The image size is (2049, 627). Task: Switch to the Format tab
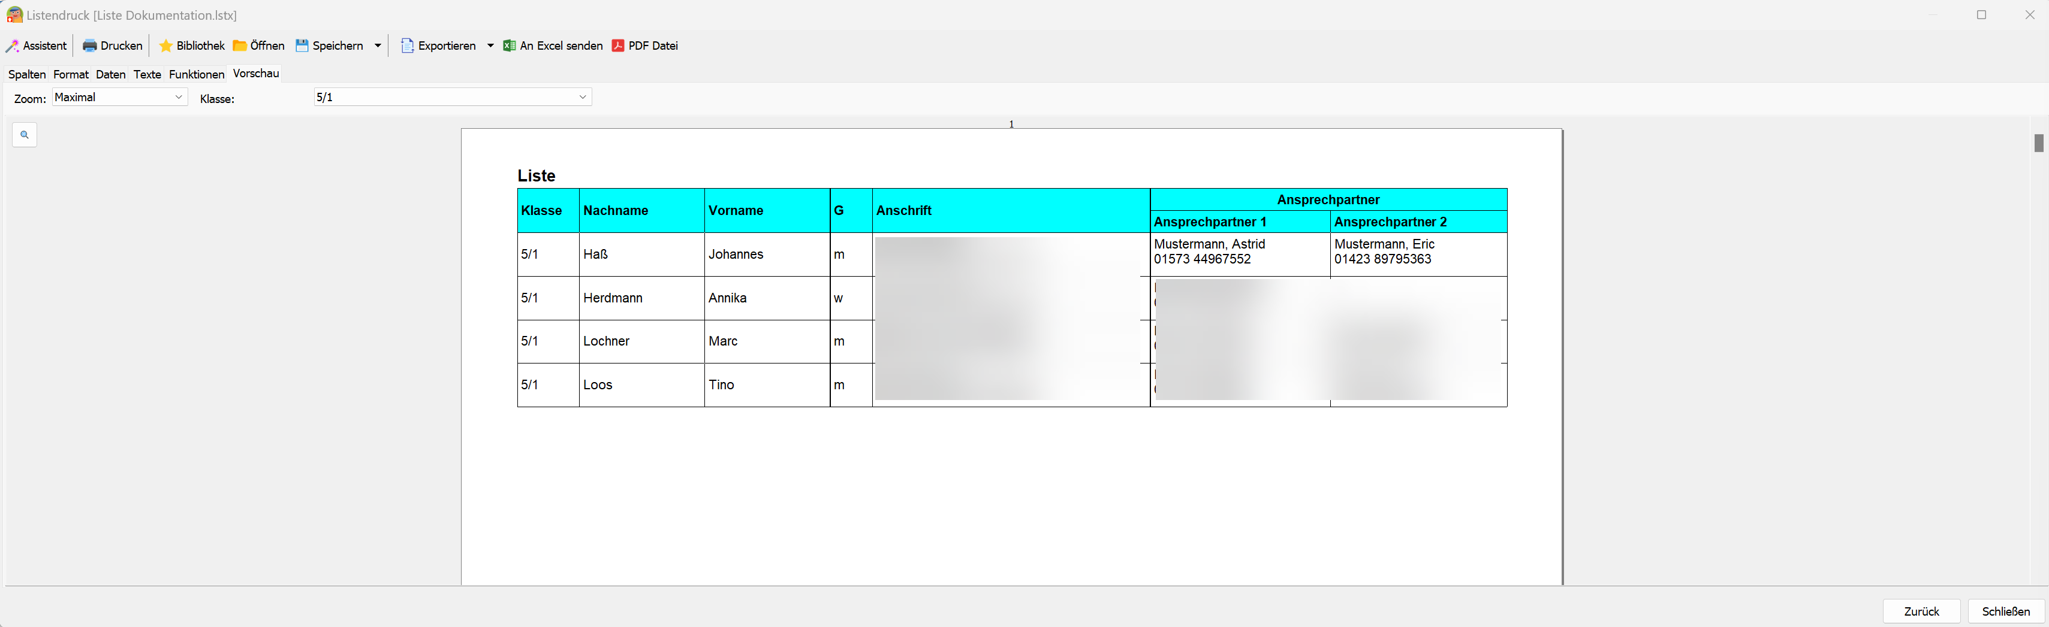coord(71,75)
